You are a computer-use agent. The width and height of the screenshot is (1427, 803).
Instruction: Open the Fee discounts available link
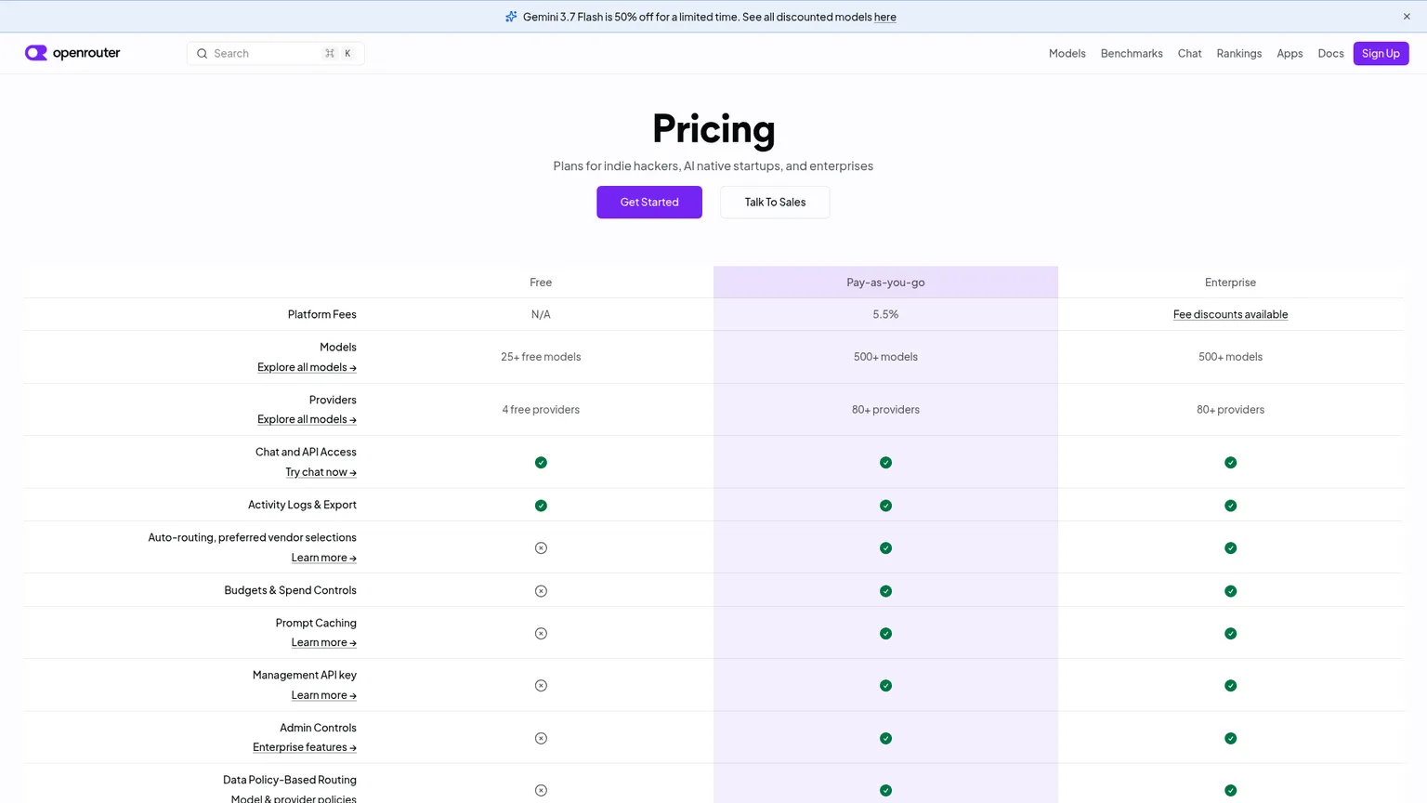click(1230, 315)
